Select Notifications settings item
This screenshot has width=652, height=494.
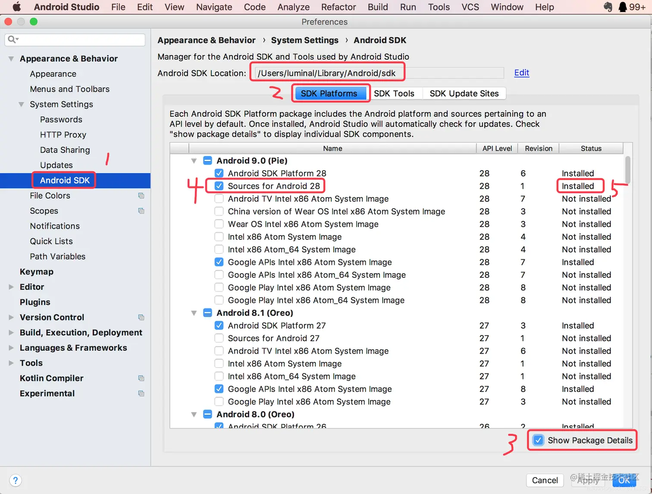[x=55, y=226]
